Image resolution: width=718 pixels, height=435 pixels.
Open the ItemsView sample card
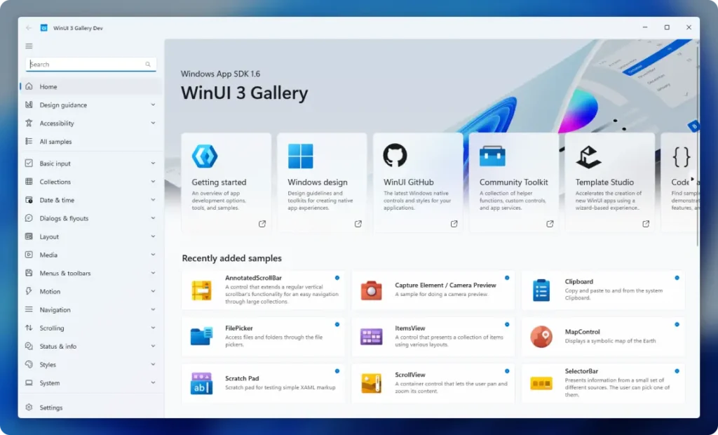(433, 337)
